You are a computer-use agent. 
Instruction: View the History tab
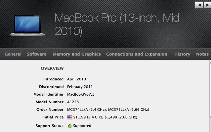[x=182, y=54]
